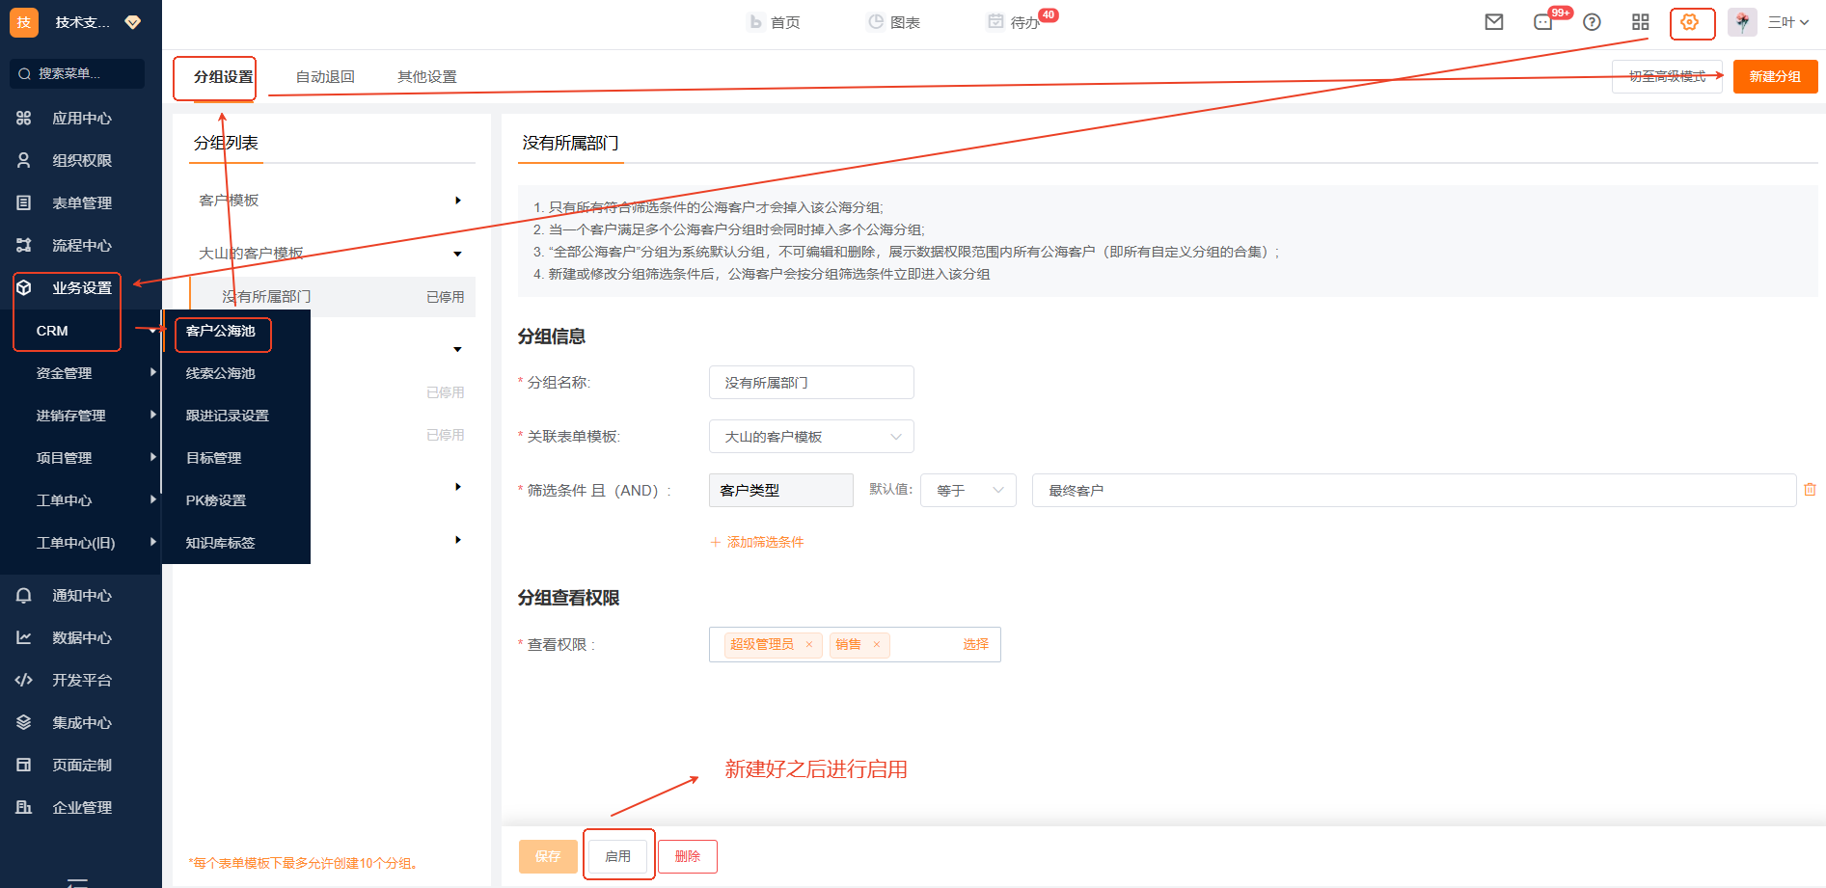Image resolution: width=1826 pixels, height=888 pixels.
Task: Expand the 项目管理 submenu
Action: [x=153, y=457]
